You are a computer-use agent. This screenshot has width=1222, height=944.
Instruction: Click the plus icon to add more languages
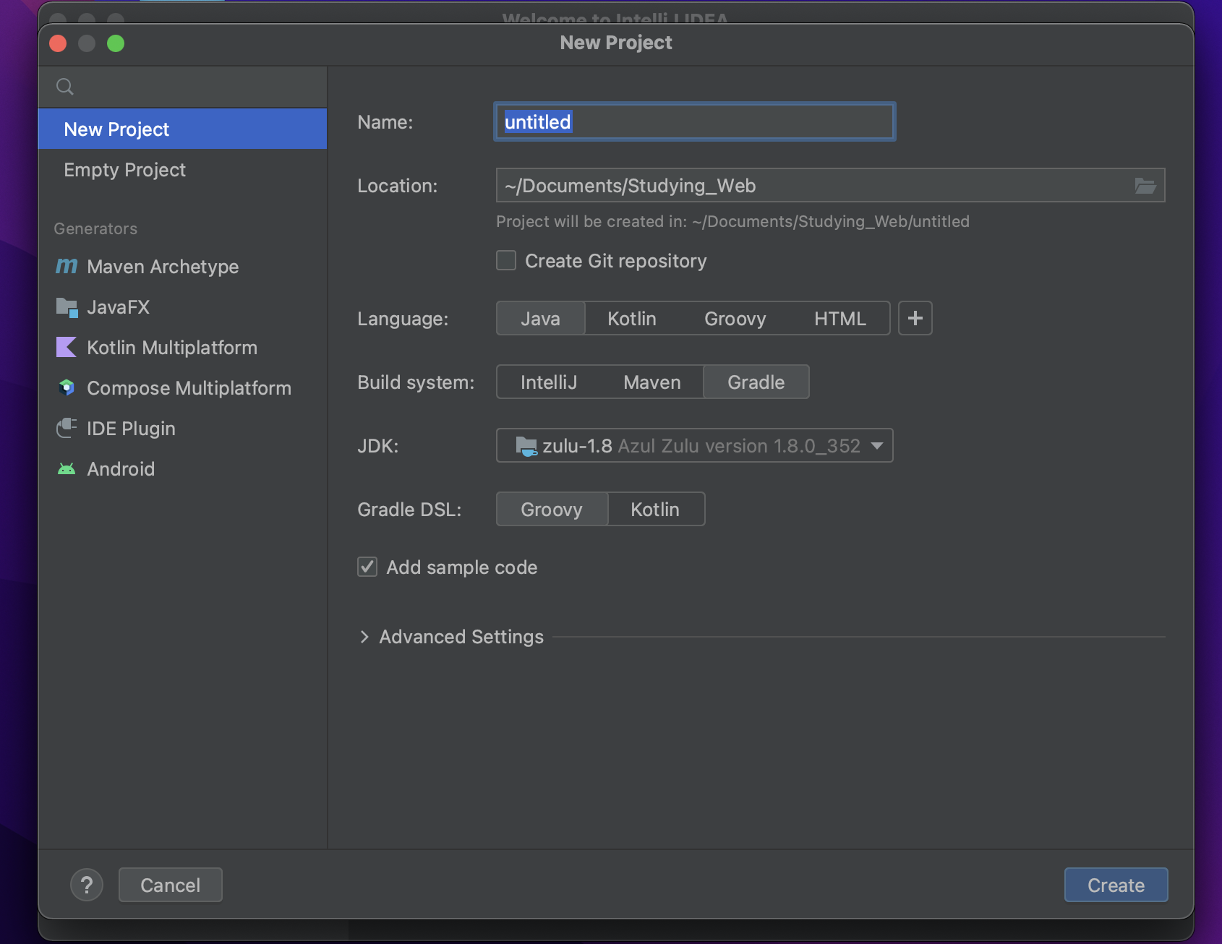point(915,318)
